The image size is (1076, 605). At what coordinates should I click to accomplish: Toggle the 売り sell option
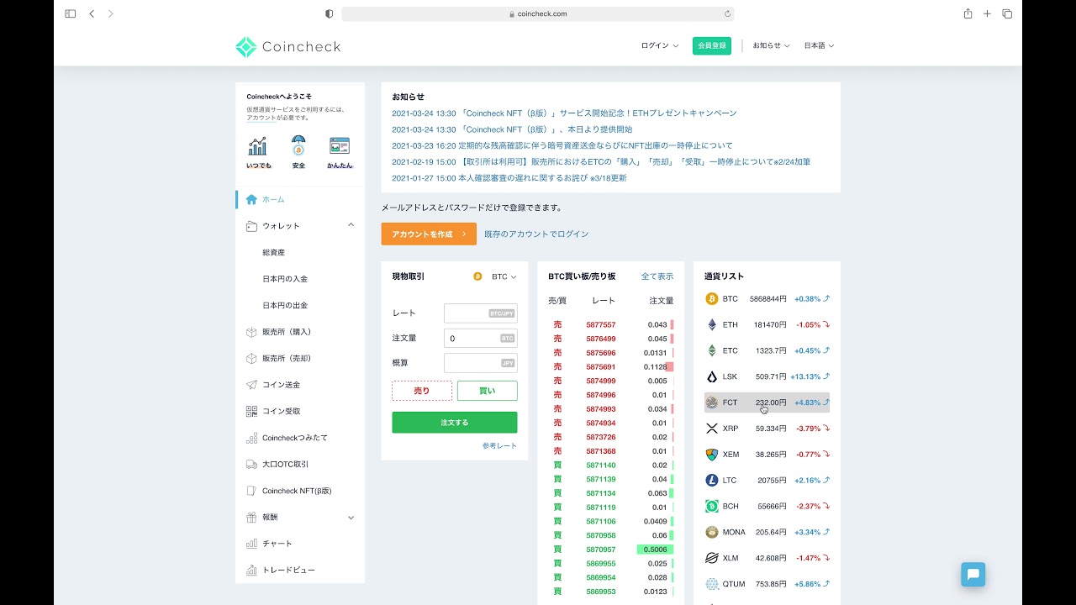422,391
